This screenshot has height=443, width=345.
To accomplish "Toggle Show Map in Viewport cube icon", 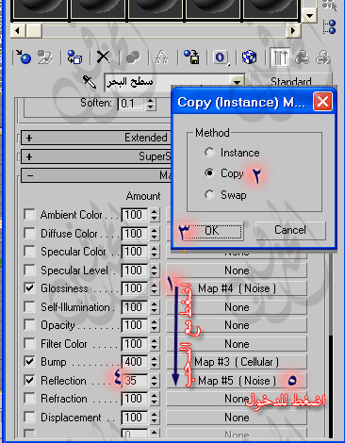I will pyautogui.click(x=249, y=57).
